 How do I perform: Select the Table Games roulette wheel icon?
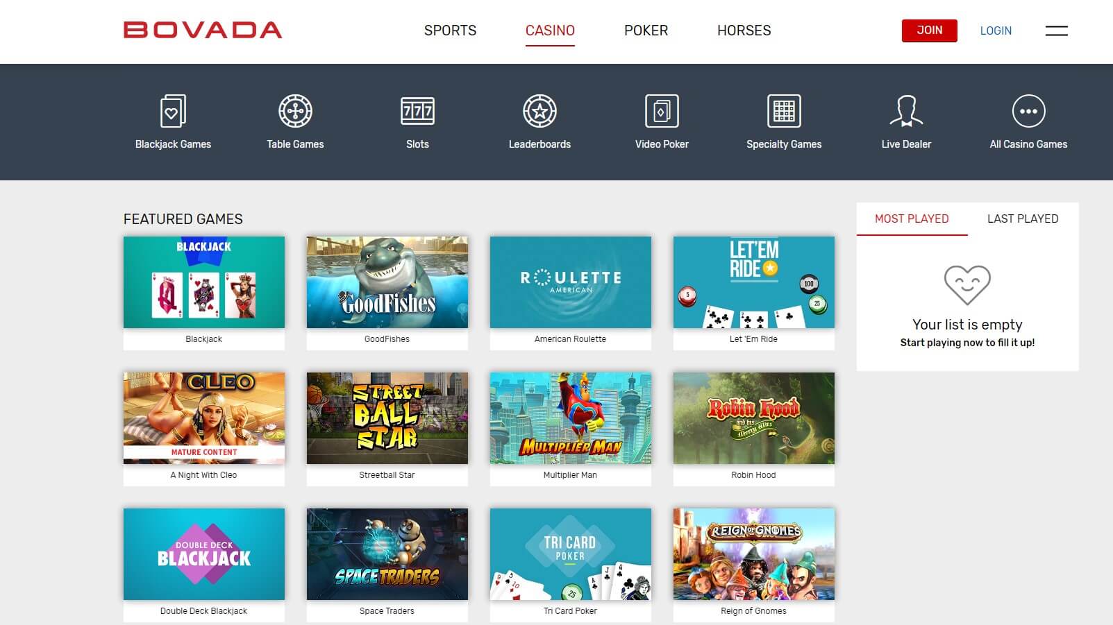point(295,111)
